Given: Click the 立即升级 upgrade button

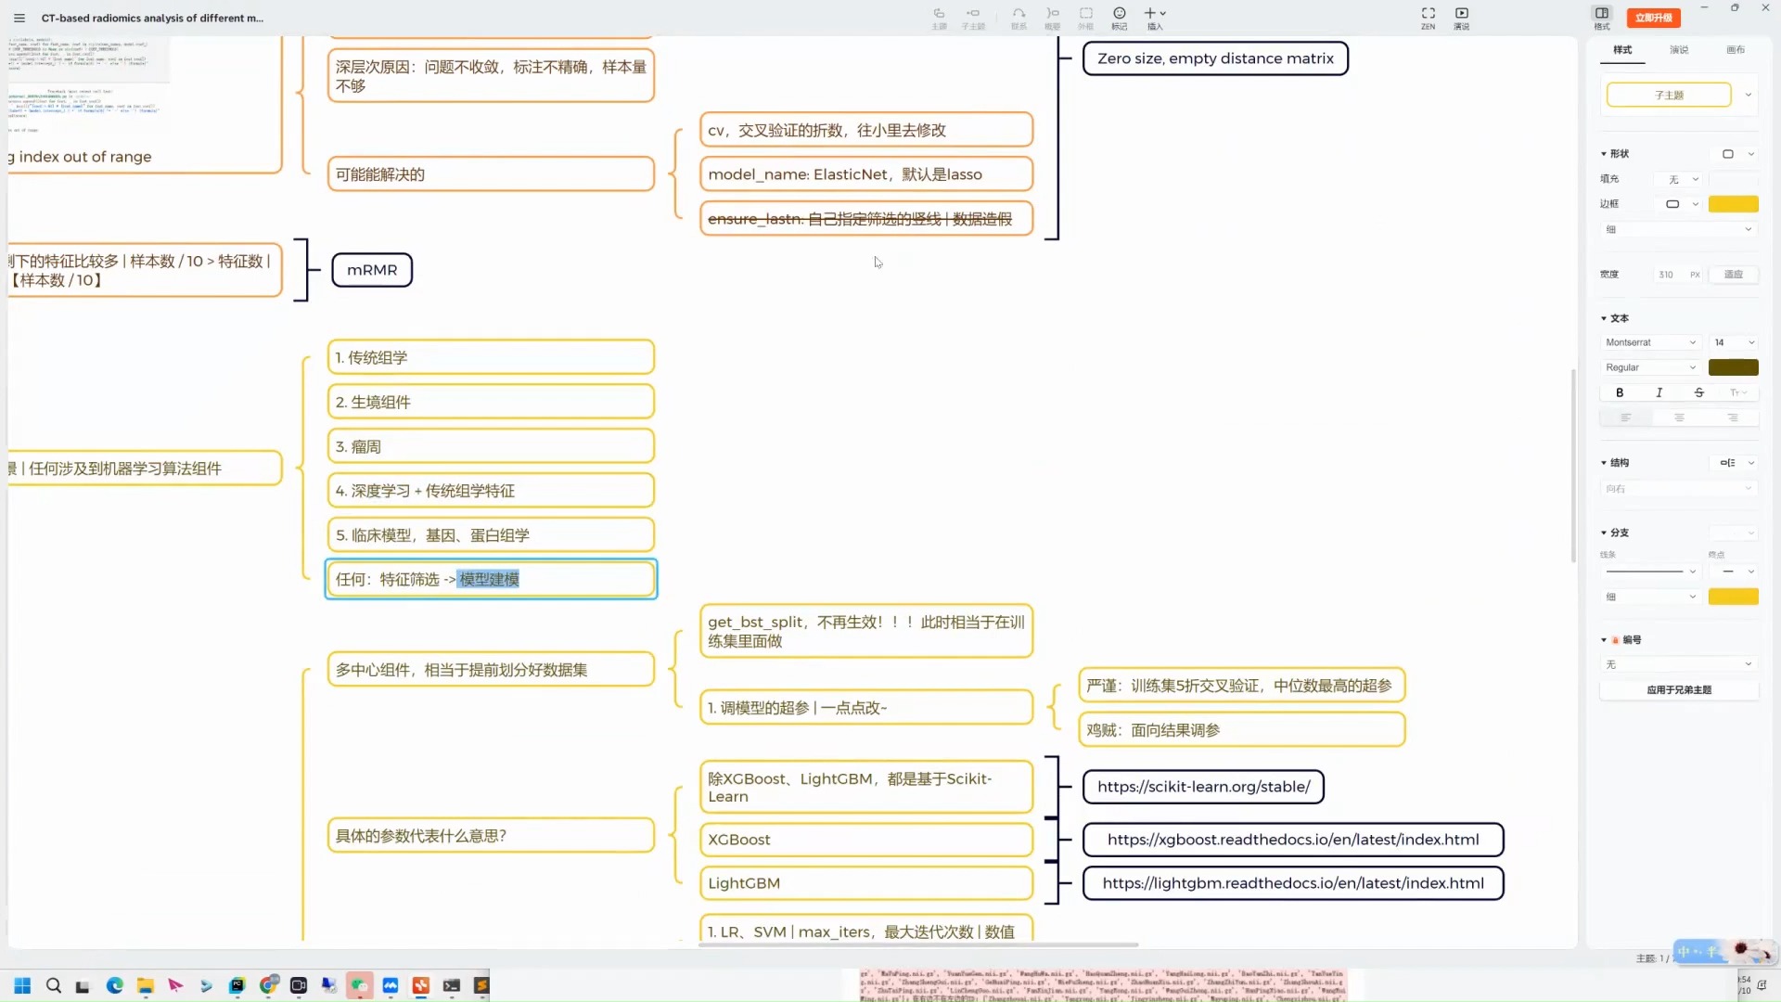Looking at the screenshot, I should click(x=1654, y=17).
